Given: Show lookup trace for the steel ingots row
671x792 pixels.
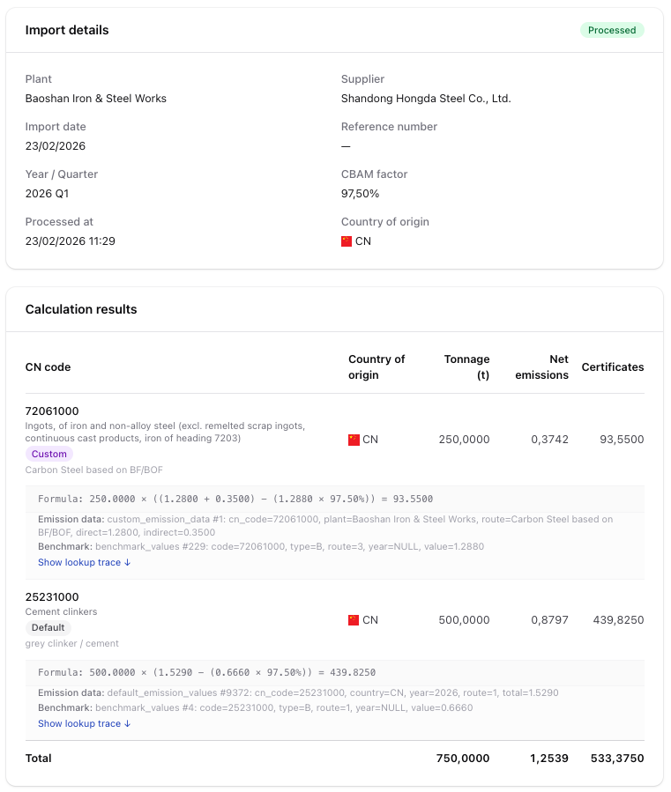Looking at the screenshot, I should [85, 562].
